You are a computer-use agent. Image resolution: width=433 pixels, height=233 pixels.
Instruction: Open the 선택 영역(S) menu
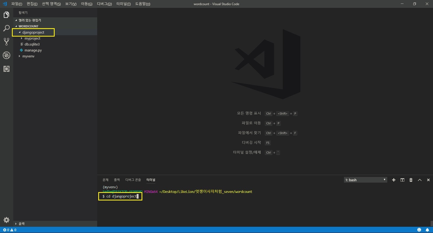tap(51, 4)
